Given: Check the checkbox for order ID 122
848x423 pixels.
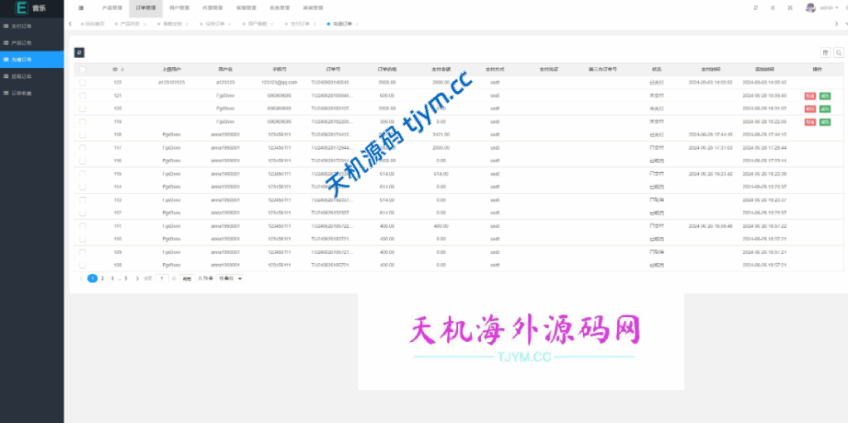Looking at the screenshot, I should pyautogui.click(x=82, y=83).
